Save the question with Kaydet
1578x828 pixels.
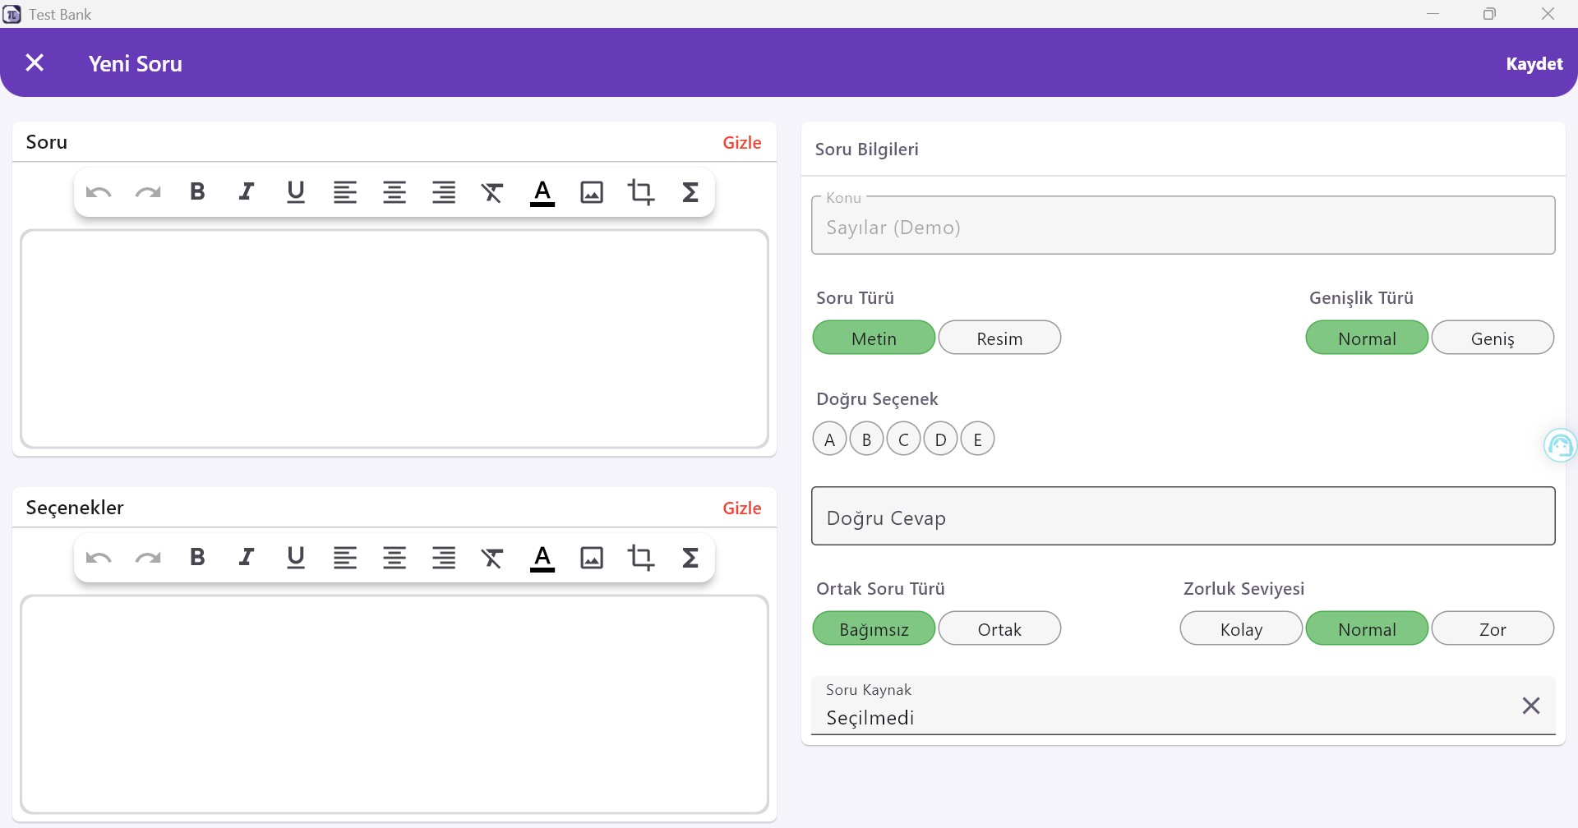[x=1534, y=63]
